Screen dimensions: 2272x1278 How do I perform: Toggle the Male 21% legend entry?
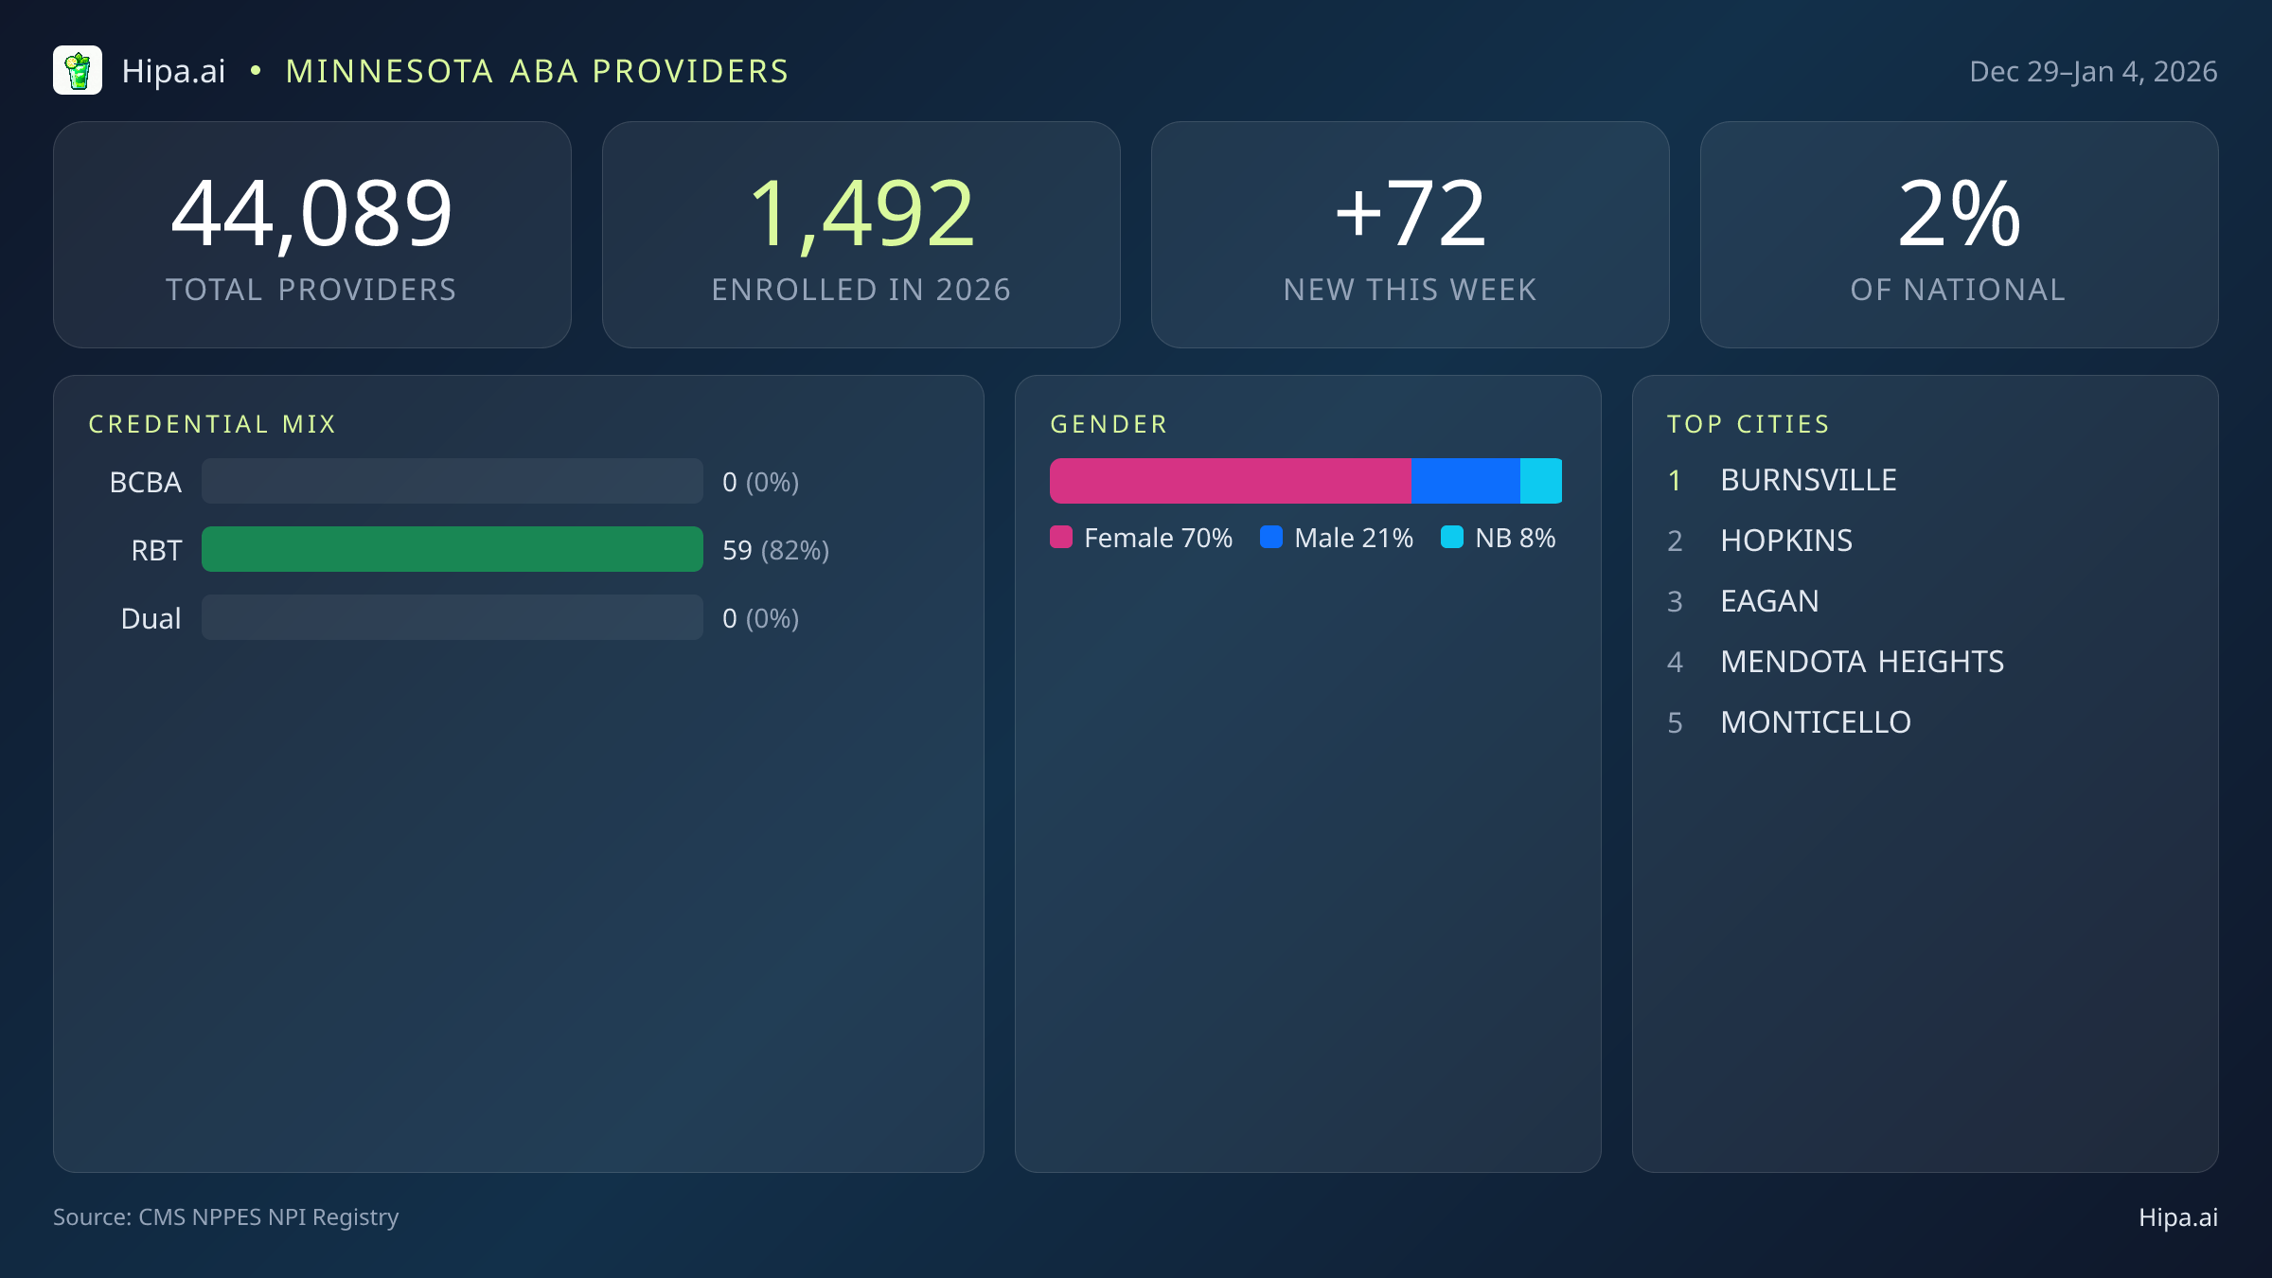tap(1335, 538)
